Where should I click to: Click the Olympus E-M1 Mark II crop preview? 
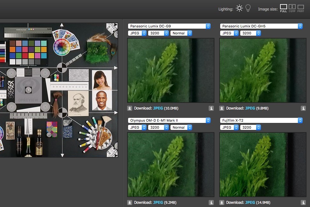pyautogui.click(x=171, y=165)
